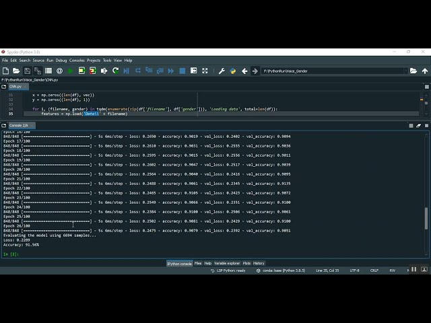Stop debugging with blue square icon
This screenshot has width=431, height=323.
[183, 71]
